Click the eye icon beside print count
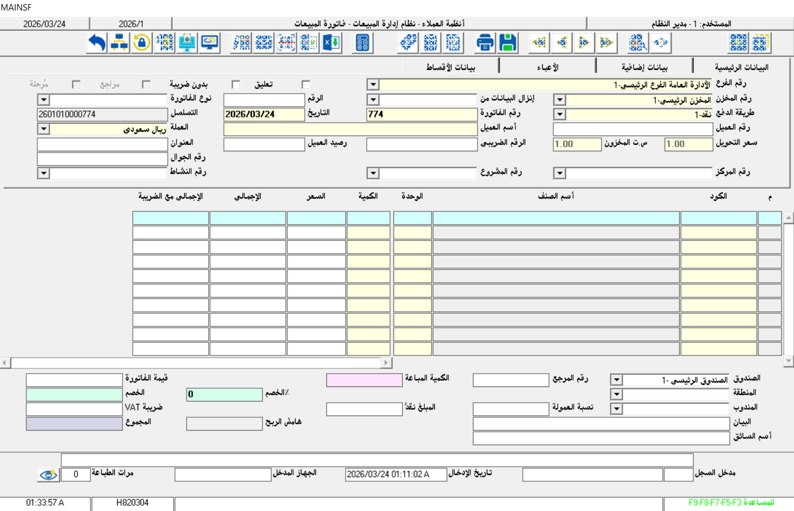794x511 pixels. pos(48,474)
